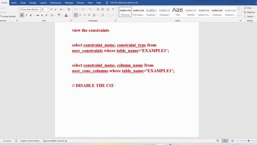Open the Select dropdown in Editing

click(x=249, y=17)
